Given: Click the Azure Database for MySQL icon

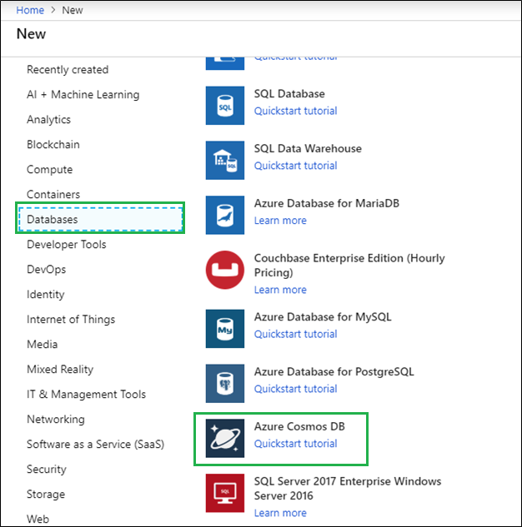Looking at the screenshot, I should click(225, 329).
